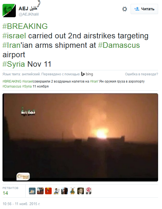
Task: Click the Читать follow button
Action: tap(144, 9)
